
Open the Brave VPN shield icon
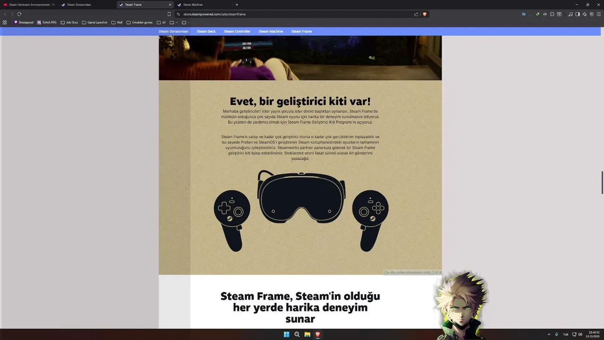[x=592, y=14]
